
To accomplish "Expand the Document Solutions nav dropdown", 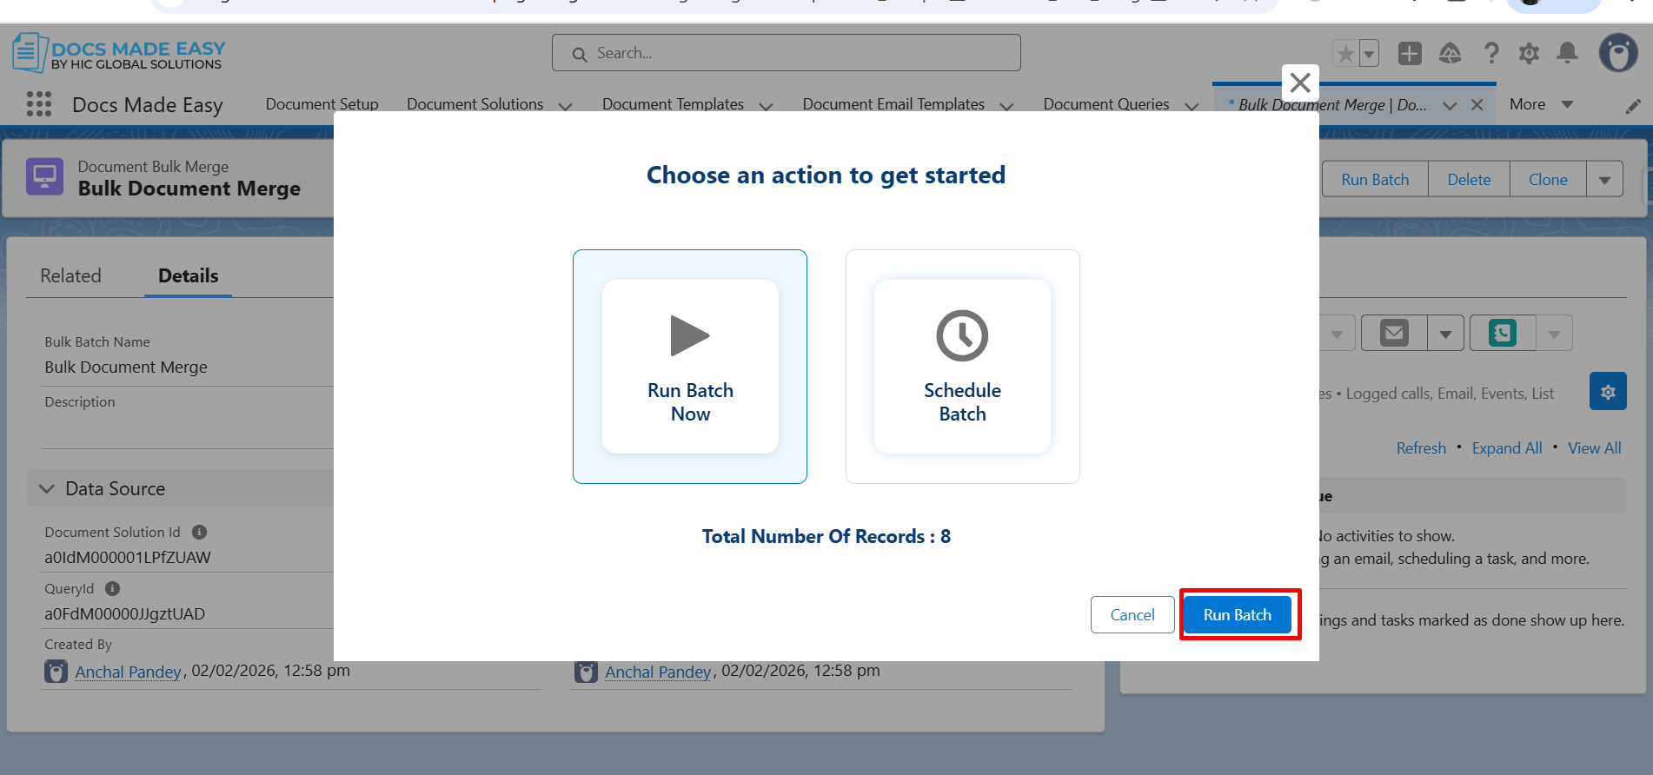I will 565,106.
